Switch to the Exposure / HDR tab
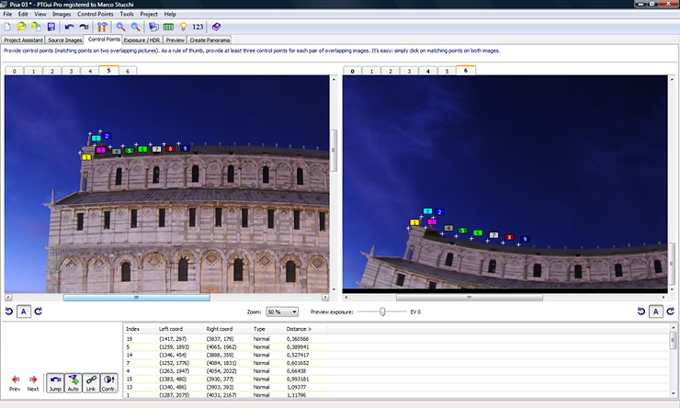Viewport: 680px width, 408px height. (142, 40)
